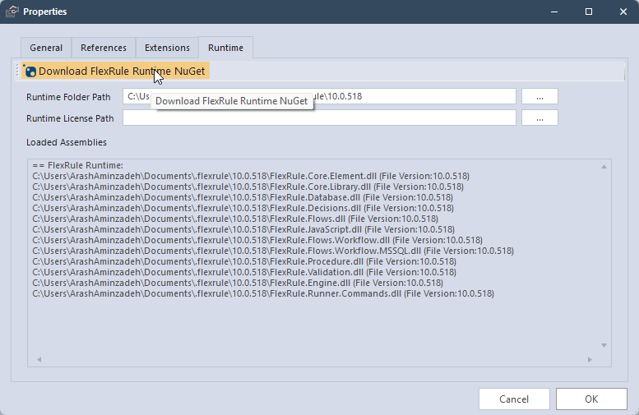The height and width of the screenshot is (415, 639).
Task: Click the Download FlexRule Runtime NuGet icon
Action: pyautogui.click(x=30, y=71)
